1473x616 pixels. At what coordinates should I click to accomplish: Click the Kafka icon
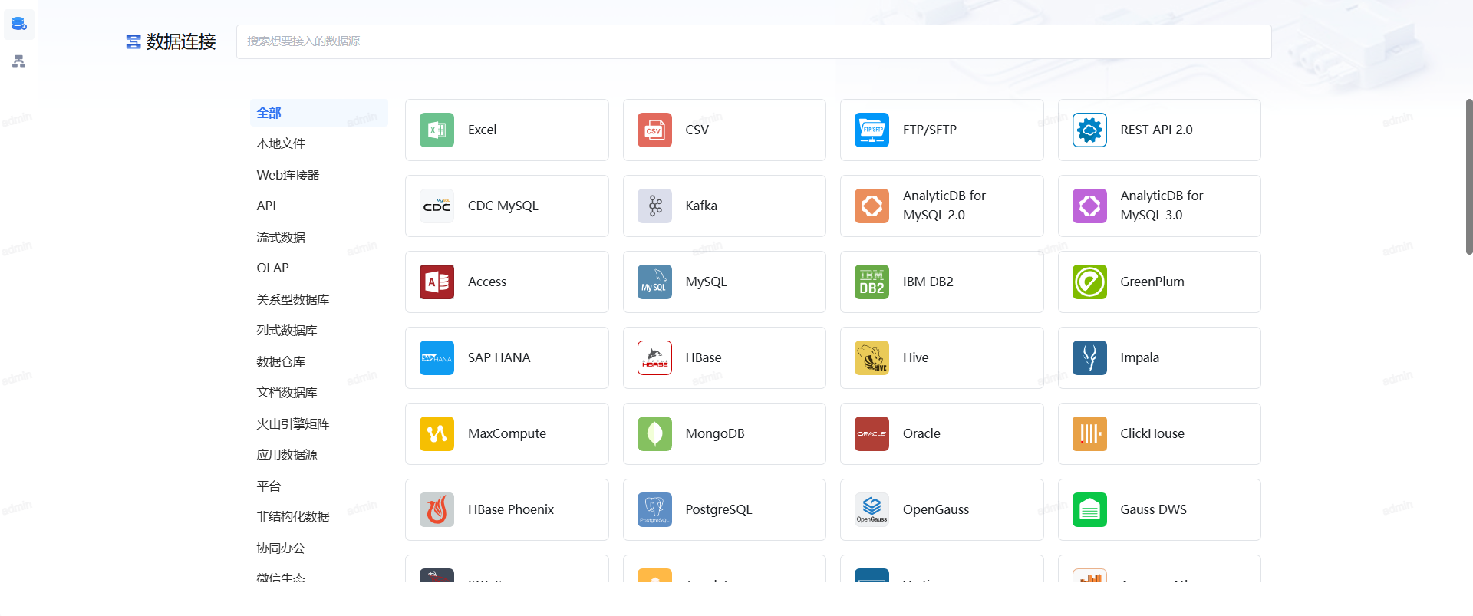654,206
